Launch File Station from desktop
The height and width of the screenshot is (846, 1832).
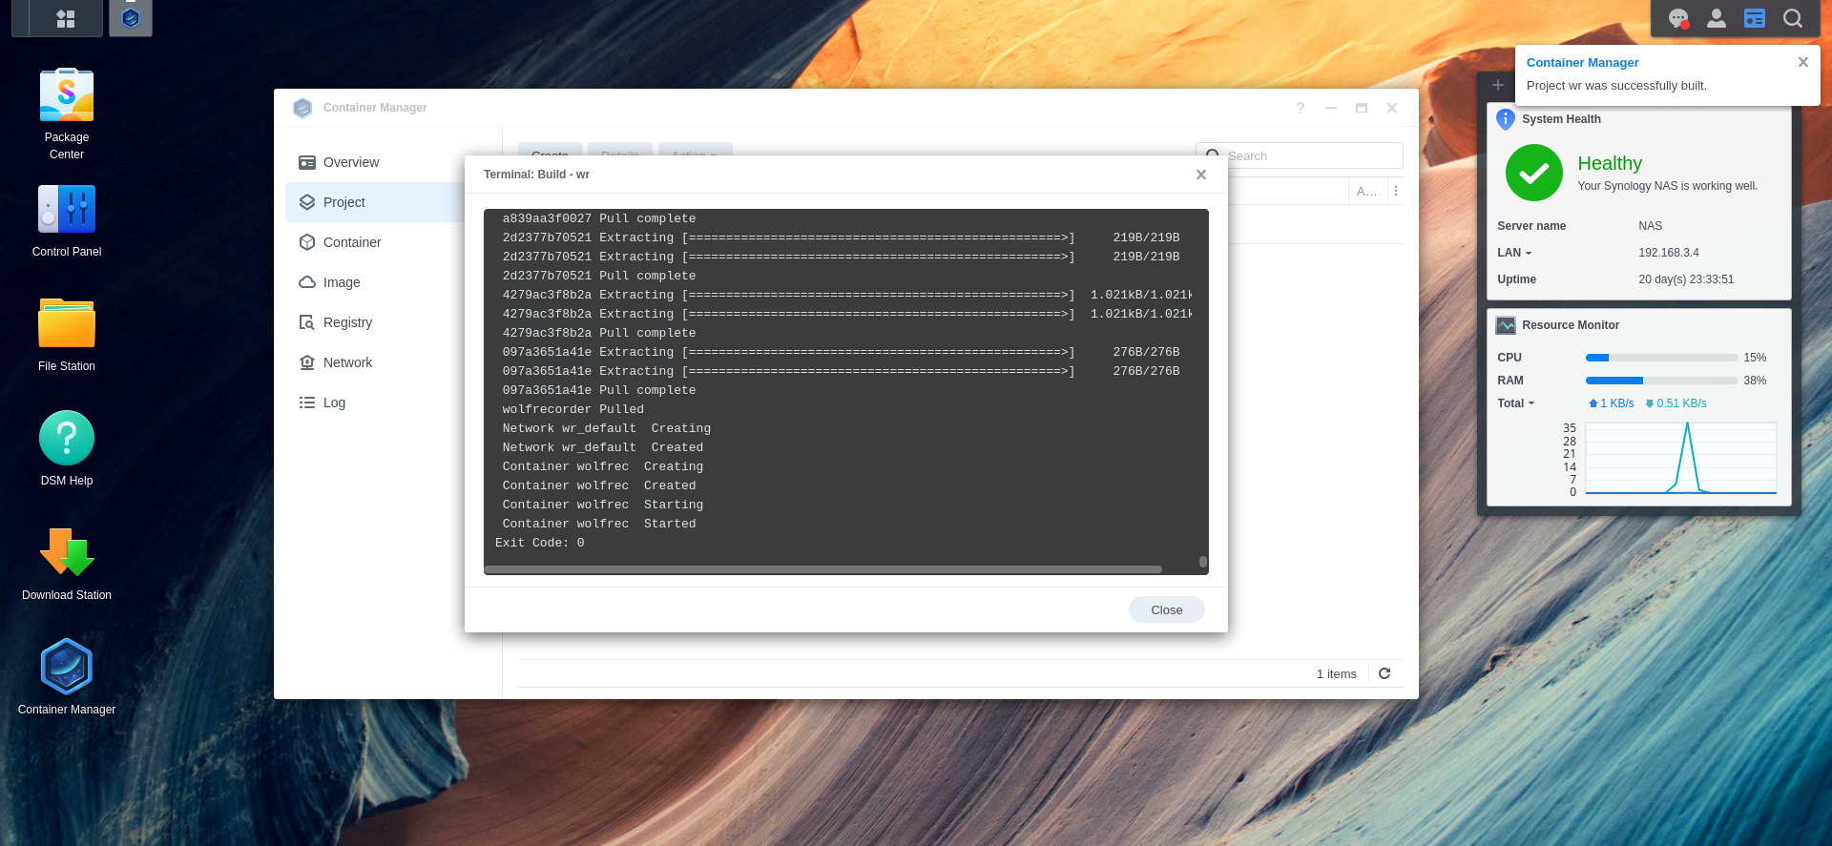(x=67, y=324)
